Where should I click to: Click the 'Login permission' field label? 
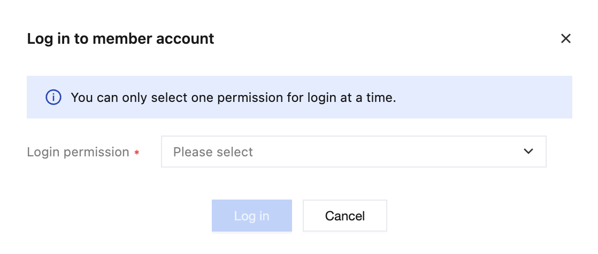(78, 152)
